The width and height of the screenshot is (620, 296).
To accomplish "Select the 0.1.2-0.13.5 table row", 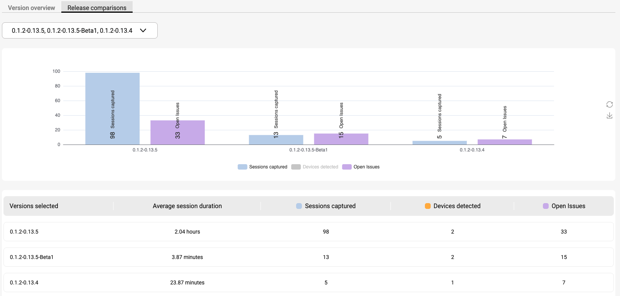I will (308, 232).
